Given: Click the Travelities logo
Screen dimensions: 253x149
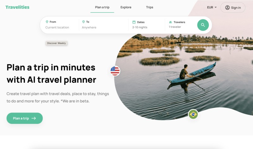Looking at the screenshot, I should pos(17,7).
